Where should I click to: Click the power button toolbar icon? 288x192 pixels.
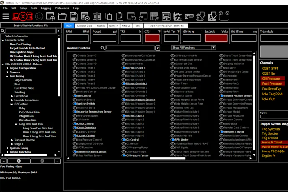pyautogui.click(x=39, y=17)
